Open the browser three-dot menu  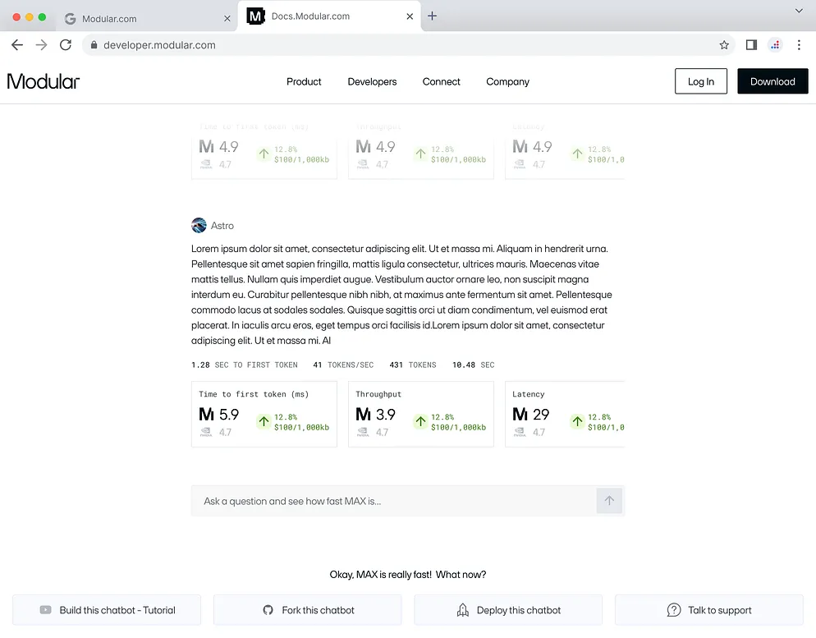pyautogui.click(x=799, y=45)
